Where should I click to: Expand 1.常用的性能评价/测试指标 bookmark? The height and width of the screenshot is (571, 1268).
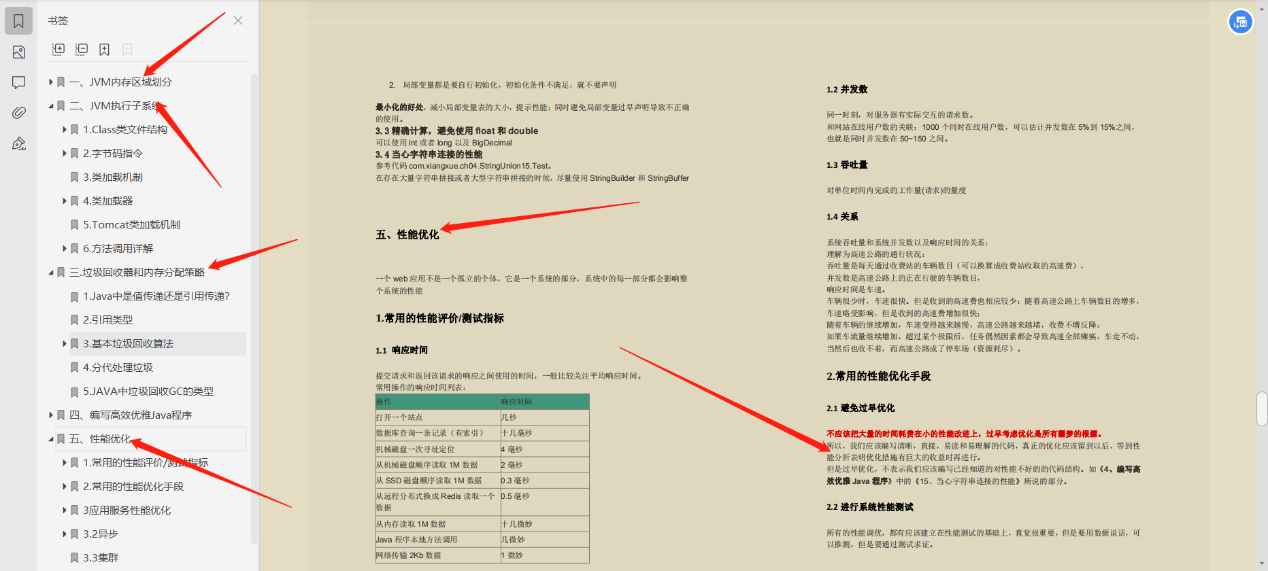(65, 463)
